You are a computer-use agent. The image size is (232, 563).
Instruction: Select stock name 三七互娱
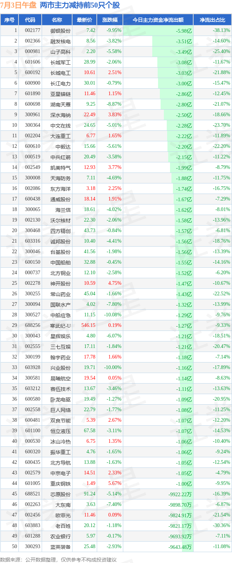[61, 347]
